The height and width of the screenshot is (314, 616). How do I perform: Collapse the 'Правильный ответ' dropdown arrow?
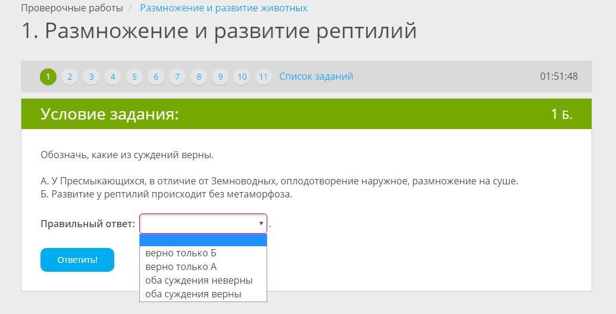point(261,224)
